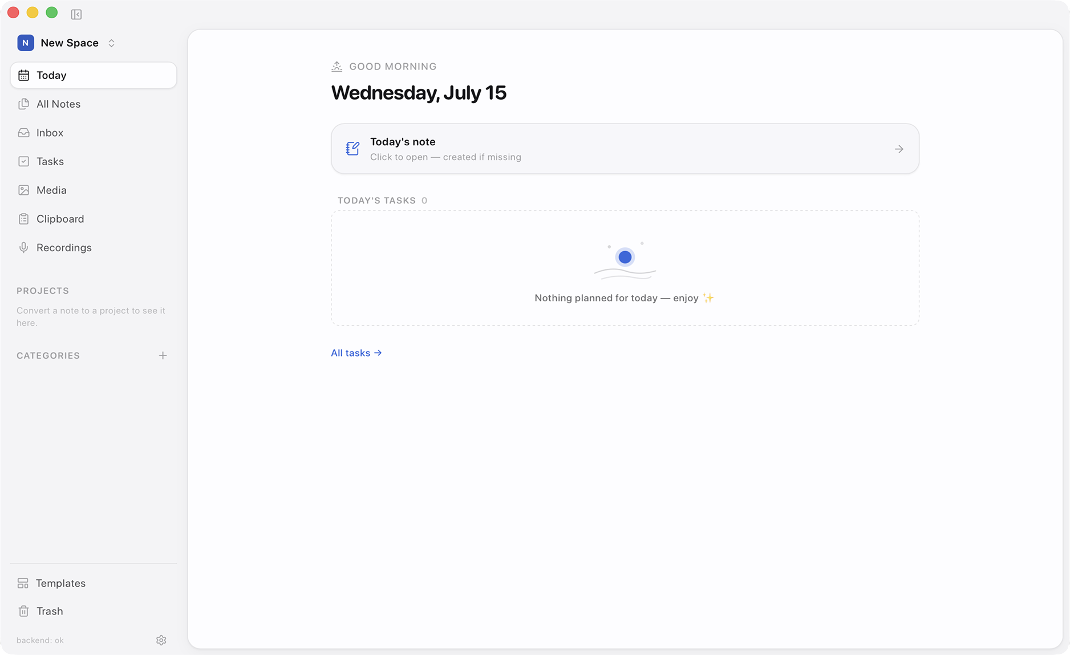Click the arrow on Today's note card
The image size is (1070, 655).
tap(899, 149)
